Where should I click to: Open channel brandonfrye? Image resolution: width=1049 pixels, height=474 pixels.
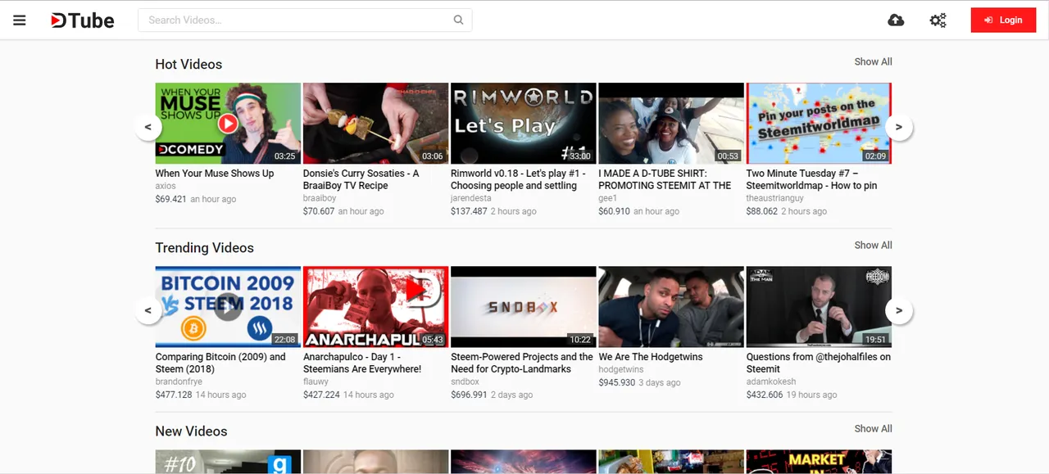tap(179, 381)
